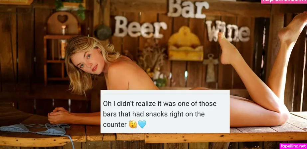Click the blue heart emoji in the comment
Viewport: 307px width, 149px height.
pos(142,124)
